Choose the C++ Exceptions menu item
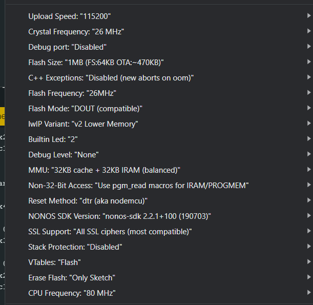 (x=159, y=78)
